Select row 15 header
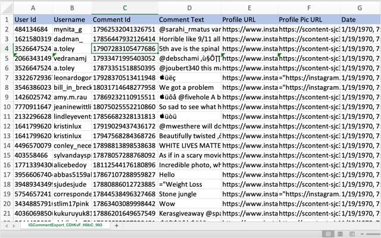This screenshot has height=238, width=381. pos(7,155)
